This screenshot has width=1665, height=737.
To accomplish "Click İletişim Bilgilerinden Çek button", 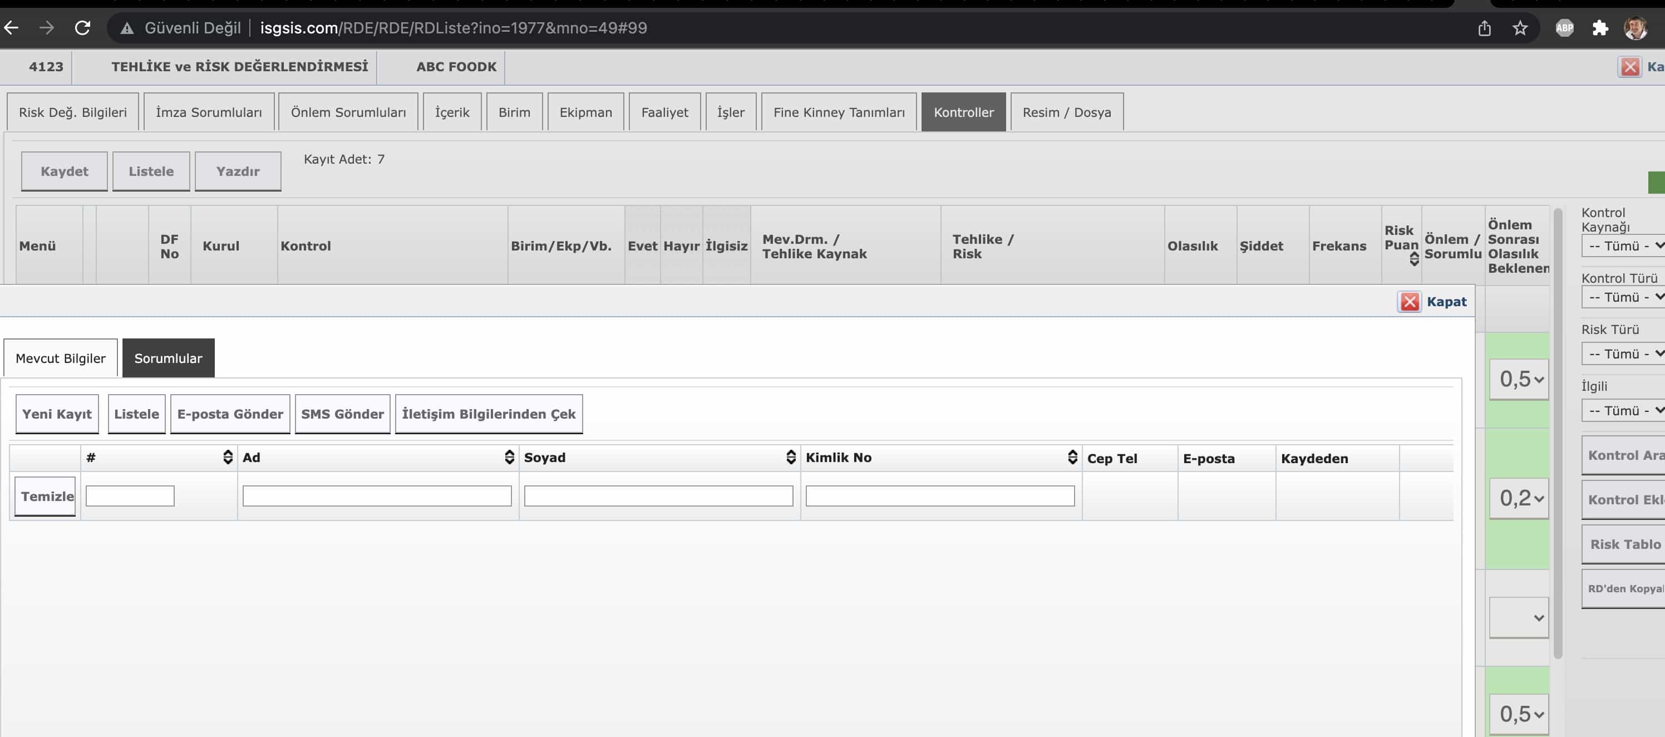I will tap(488, 414).
